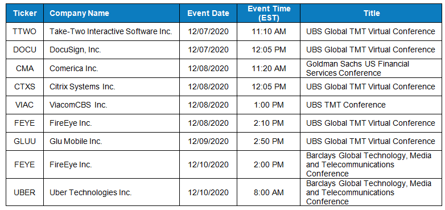Select the CMA ticker cell
445x210 pixels.
click(24, 68)
